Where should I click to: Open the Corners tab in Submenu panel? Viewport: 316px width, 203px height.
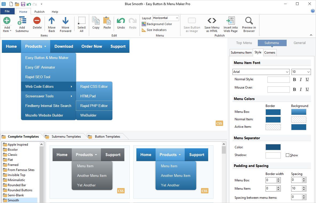(x=270, y=53)
